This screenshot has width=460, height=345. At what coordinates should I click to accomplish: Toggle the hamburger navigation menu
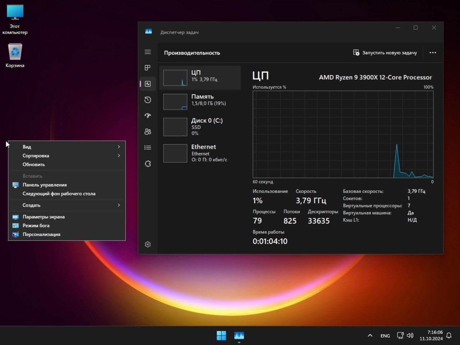pos(148,52)
